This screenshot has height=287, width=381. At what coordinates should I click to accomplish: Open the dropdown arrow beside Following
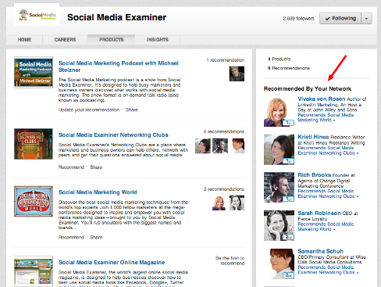point(366,19)
